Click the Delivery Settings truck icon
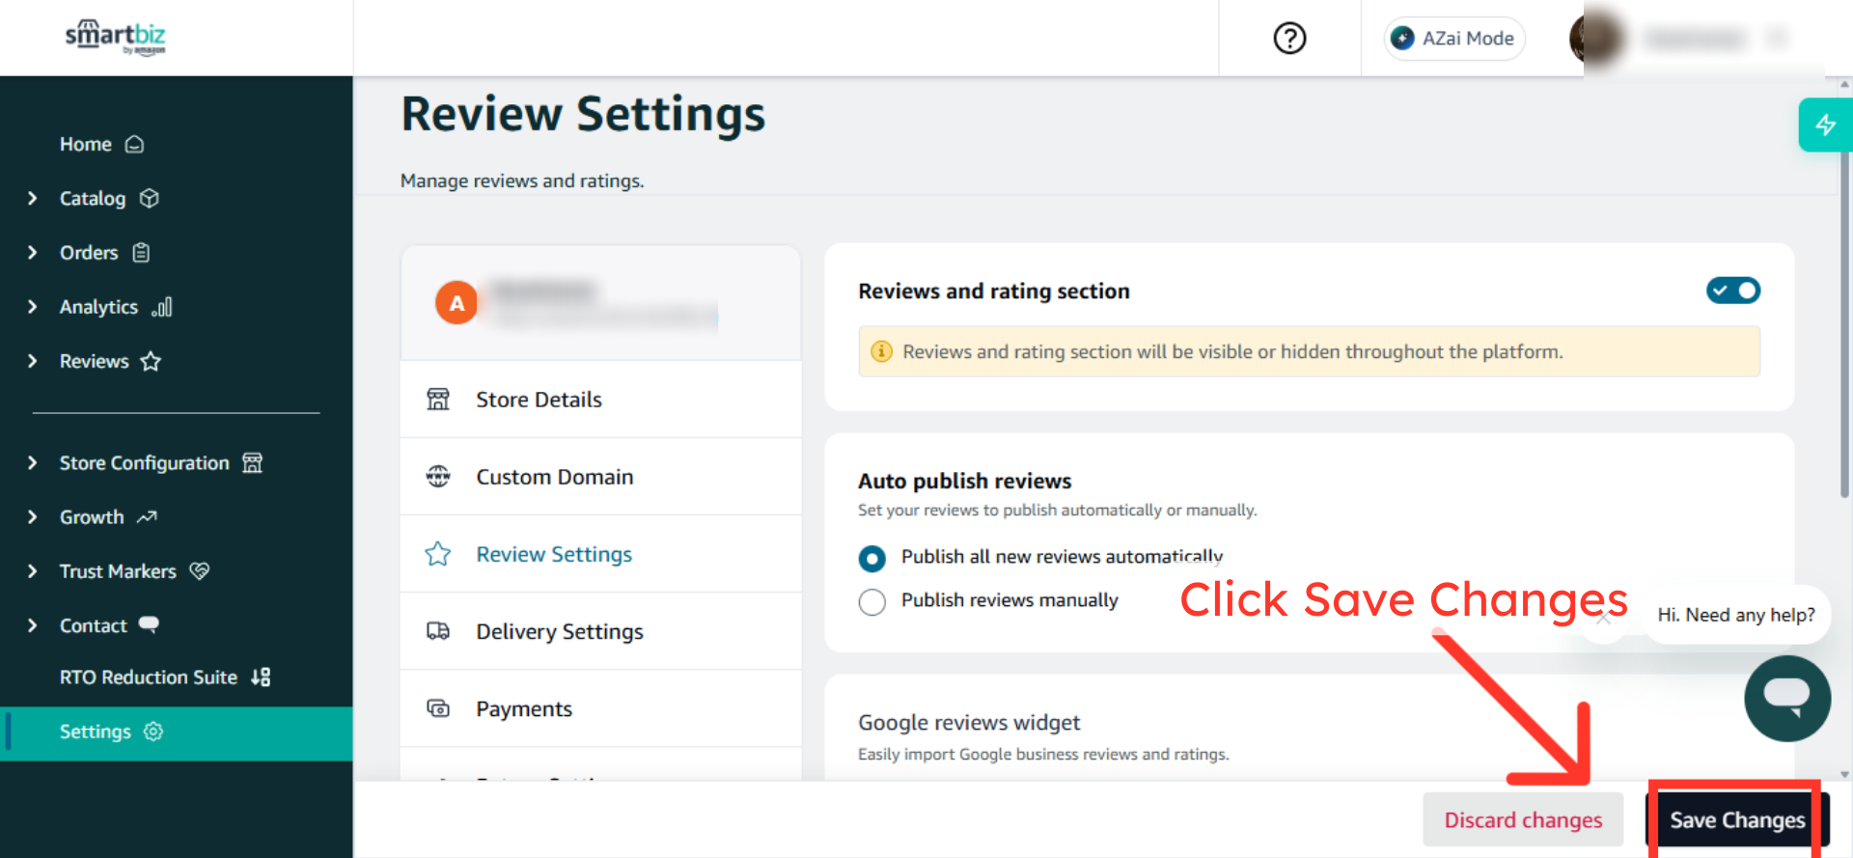This screenshot has height=858, width=1853. coord(438,631)
